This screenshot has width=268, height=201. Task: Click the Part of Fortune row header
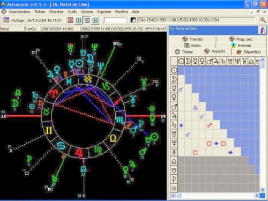[174, 189]
